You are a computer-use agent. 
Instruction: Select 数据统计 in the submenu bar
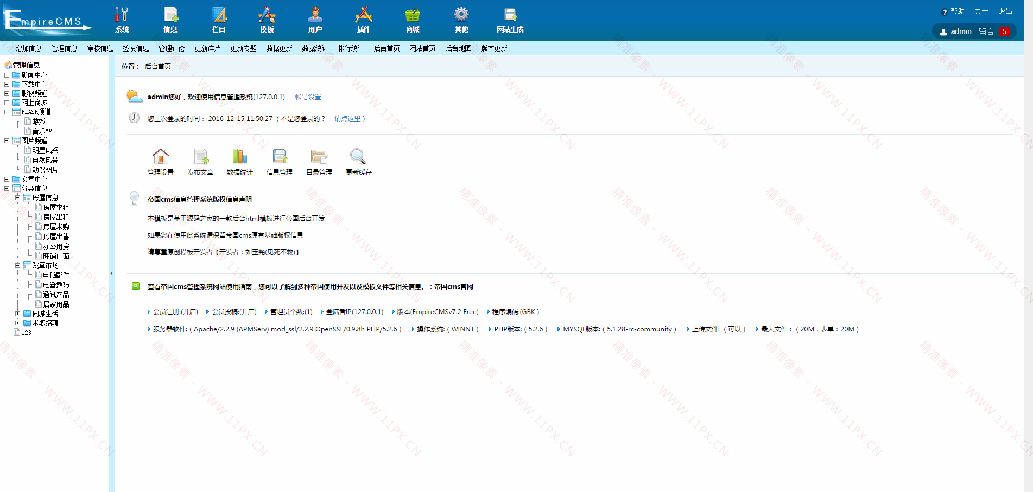(x=315, y=48)
